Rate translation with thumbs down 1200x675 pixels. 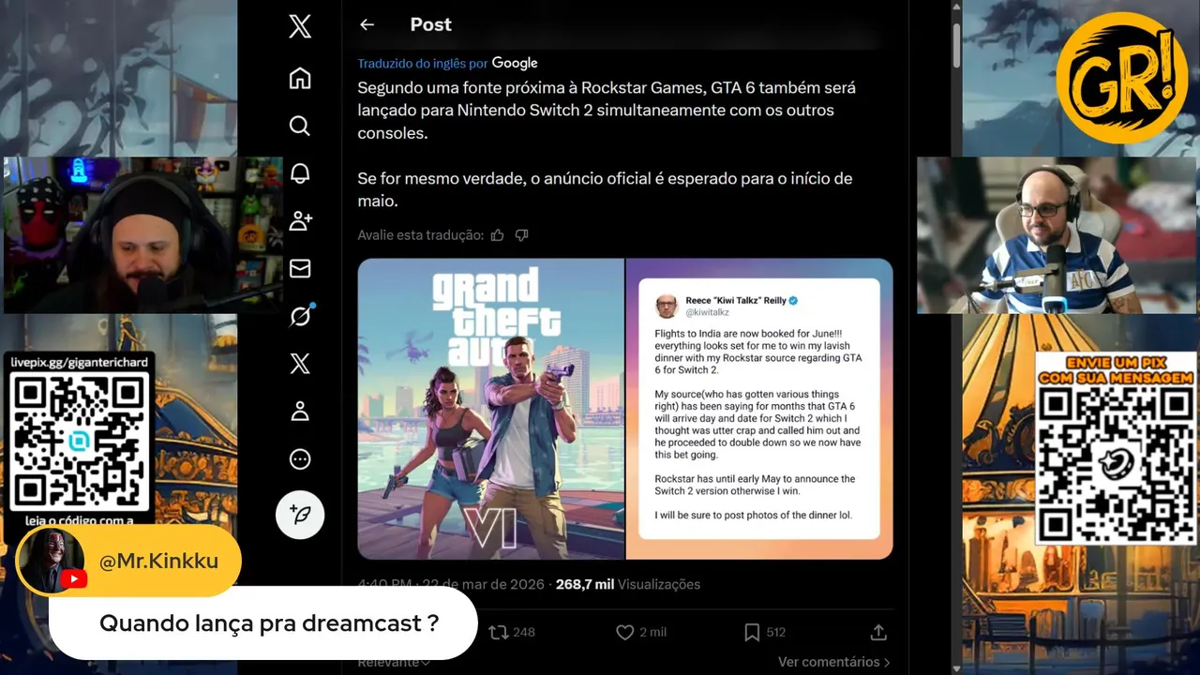pyautogui.click(x=522, y=235)
